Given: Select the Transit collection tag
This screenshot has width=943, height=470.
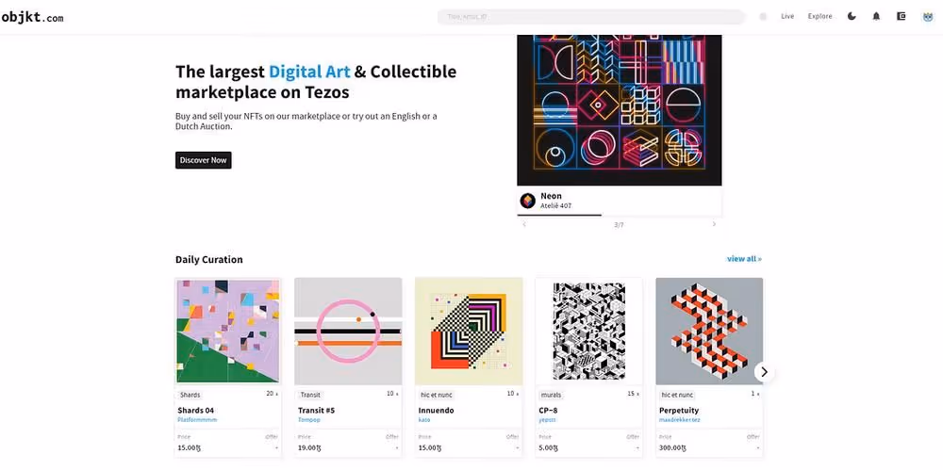Looking at the screenshot, I should pos(310,395).
